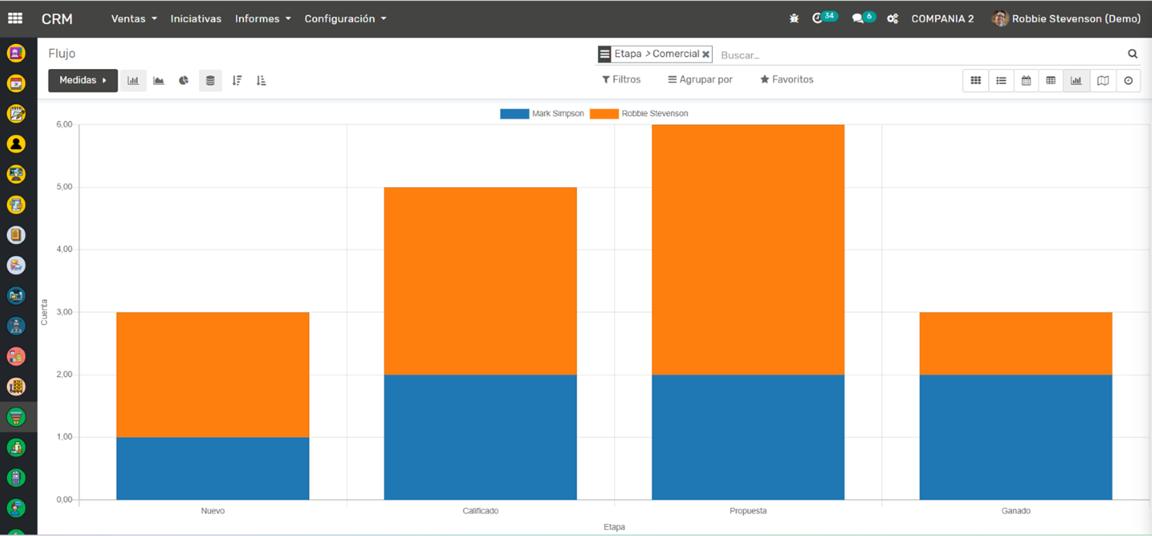This screenshot has height=536, width=1152.
Task: Open the debug bug icon menu
Action: click(794, 19)
